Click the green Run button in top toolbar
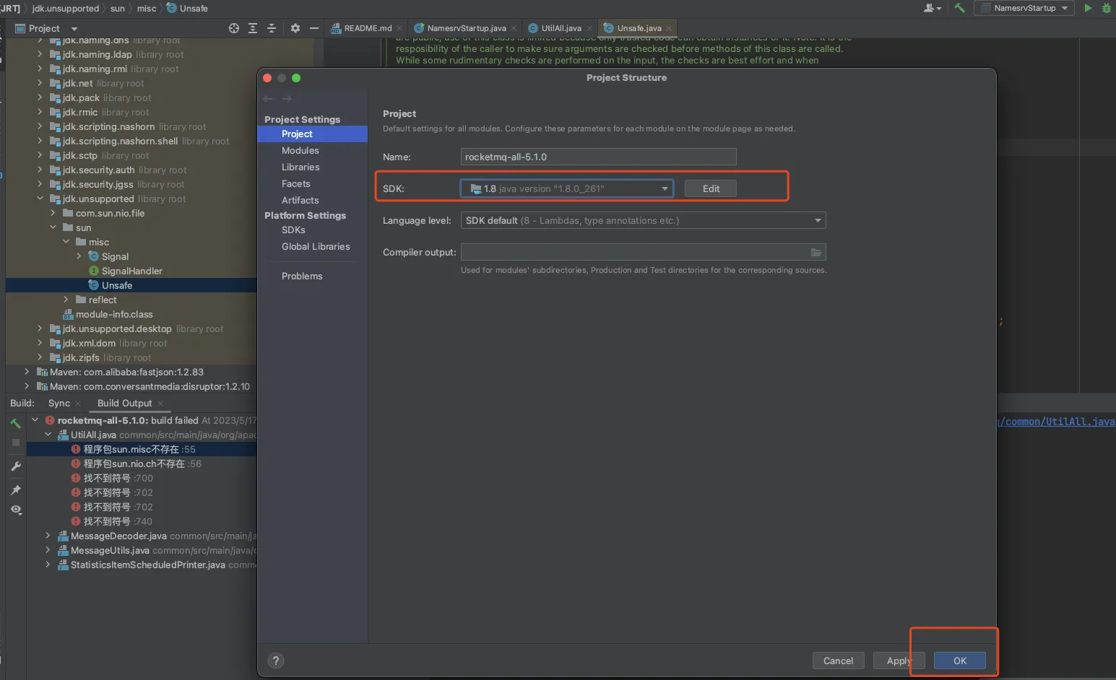 (x=1088, y=8)
